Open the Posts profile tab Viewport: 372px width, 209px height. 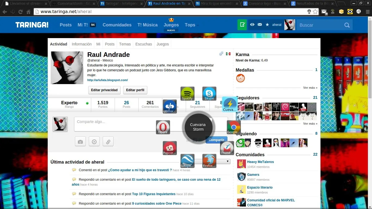[110, 44]
